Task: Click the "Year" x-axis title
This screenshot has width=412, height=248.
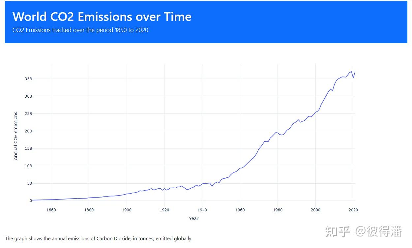Action: [x=193, y=218]
